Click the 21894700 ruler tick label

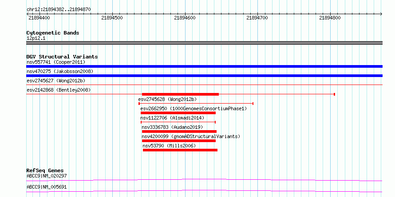coord(257,18)
